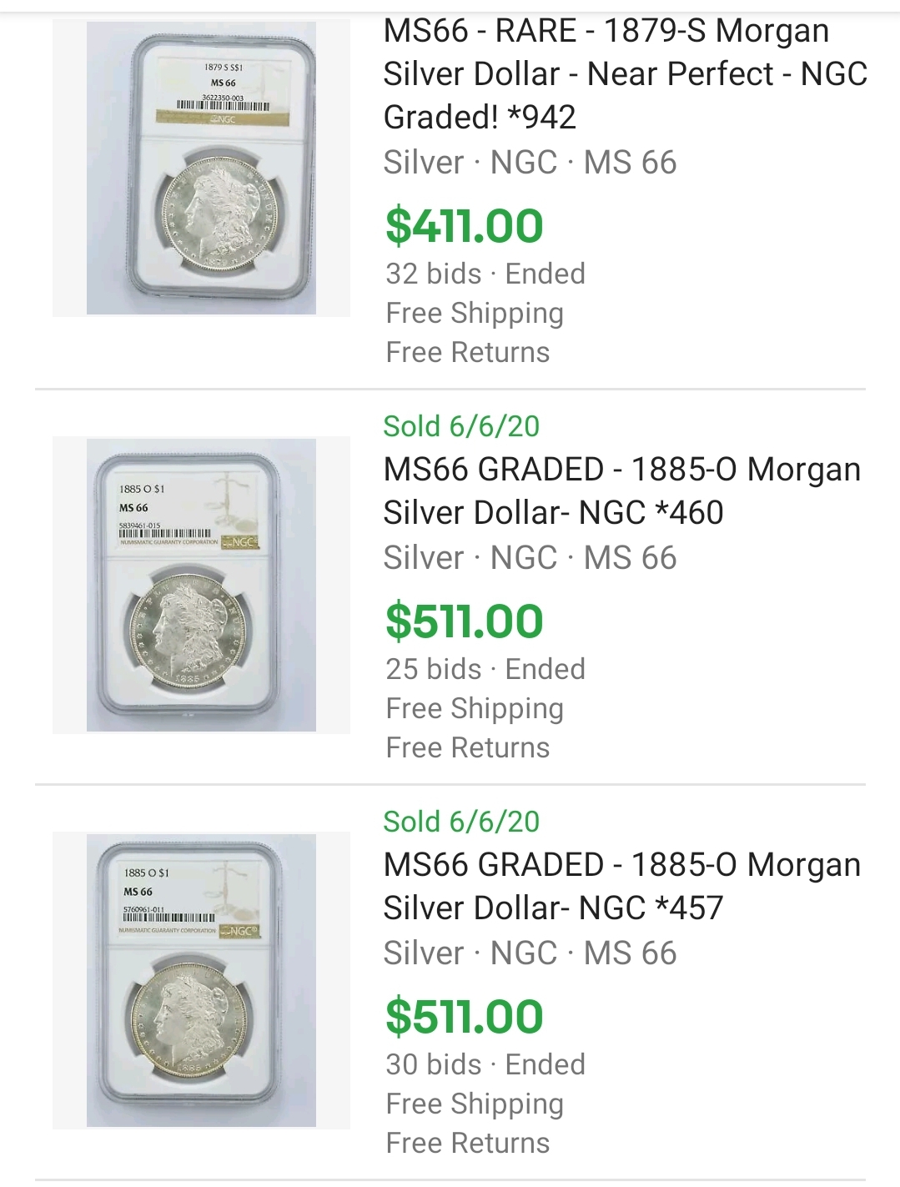
Task: Tap 'Silver · NGC · MS 66' under 1879-S title
Action: 530,163
